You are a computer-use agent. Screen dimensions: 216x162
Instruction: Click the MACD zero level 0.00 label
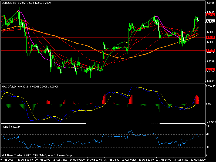[208, 104]
